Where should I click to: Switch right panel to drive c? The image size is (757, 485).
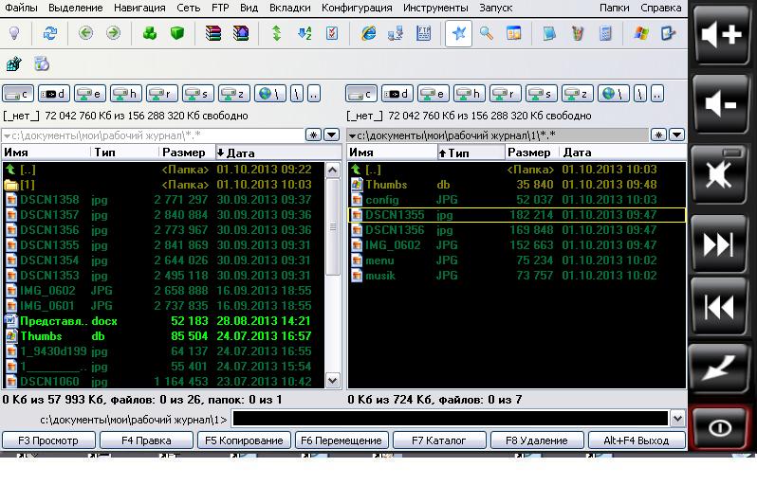point(360,94)
